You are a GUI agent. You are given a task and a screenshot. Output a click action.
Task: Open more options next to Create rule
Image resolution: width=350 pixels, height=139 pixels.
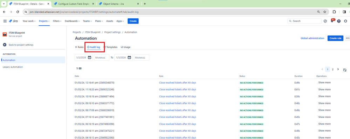pyautogui.click(x=348, y=38)
